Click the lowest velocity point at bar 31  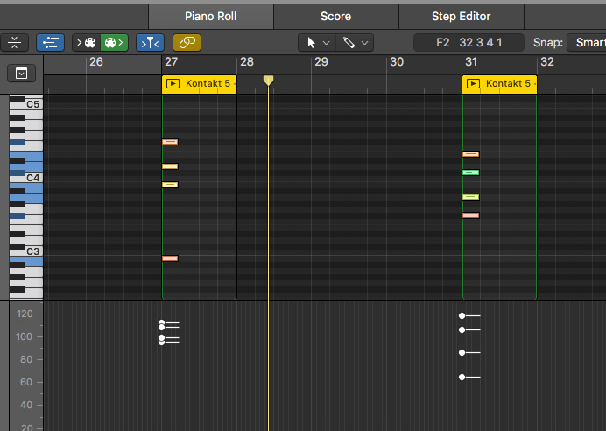pyautogui.click(x=462, y=377)
